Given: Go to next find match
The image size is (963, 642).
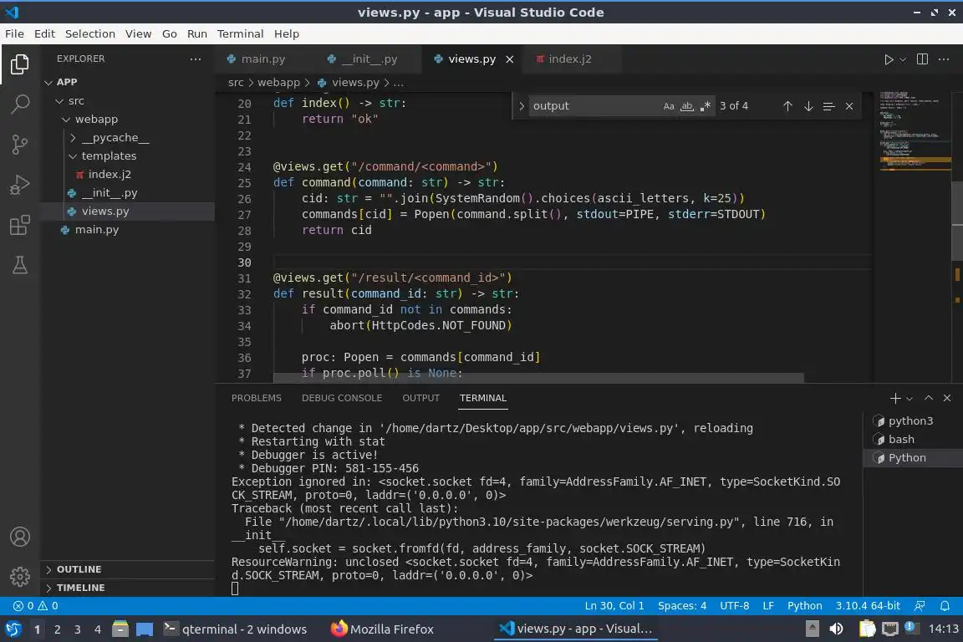Looking at the screenshot, I should click(x=808, y=106).
